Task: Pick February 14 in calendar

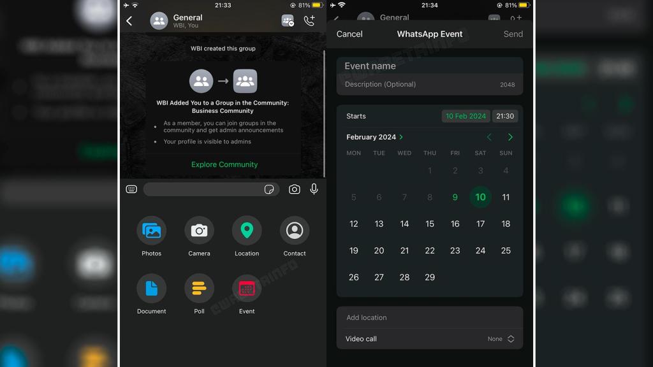Action: [404, 224]
